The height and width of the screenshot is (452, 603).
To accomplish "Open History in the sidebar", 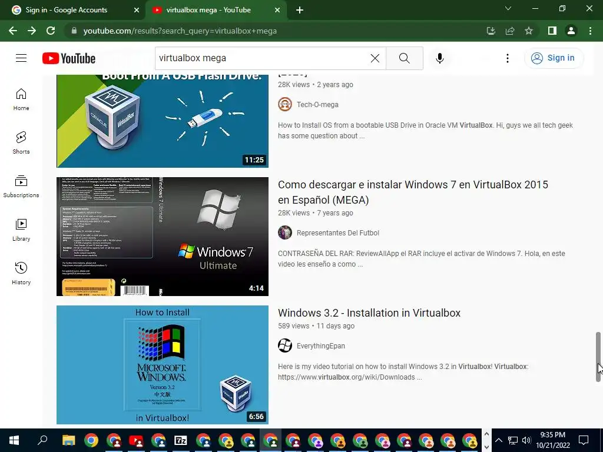I will coord(21,273).
